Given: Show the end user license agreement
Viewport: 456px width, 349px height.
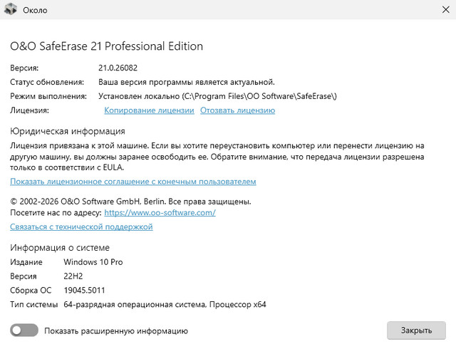Looking at the screenshot, I should tap(133, 182).
